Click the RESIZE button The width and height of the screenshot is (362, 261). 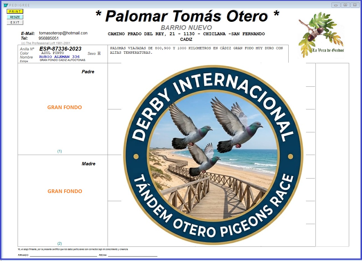pos(15,17)
